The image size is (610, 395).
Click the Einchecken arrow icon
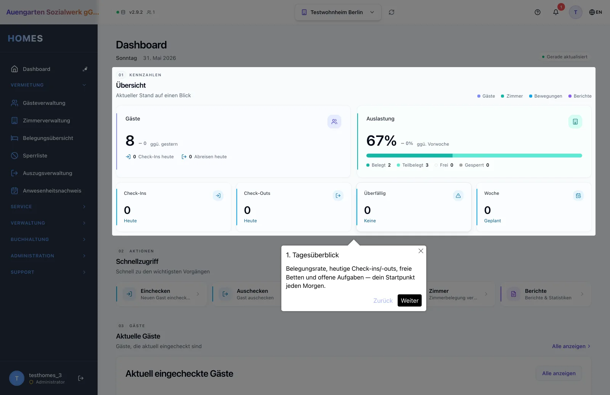[129, 294]
